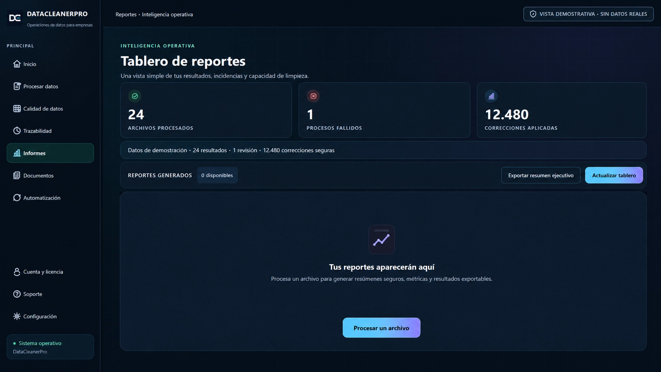Select the Documentos sidebar entry
Screen dimensions: 661x372
50,176
